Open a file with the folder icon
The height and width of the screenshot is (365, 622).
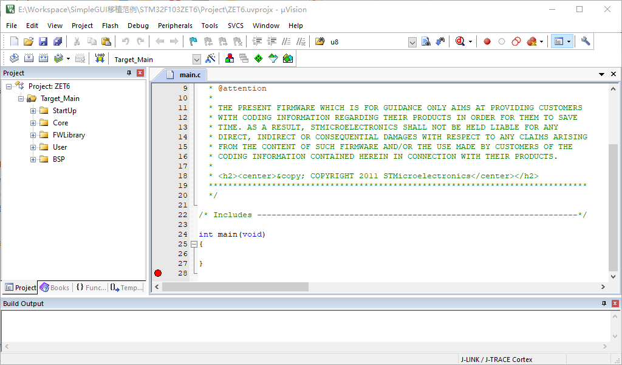(29, 41)
